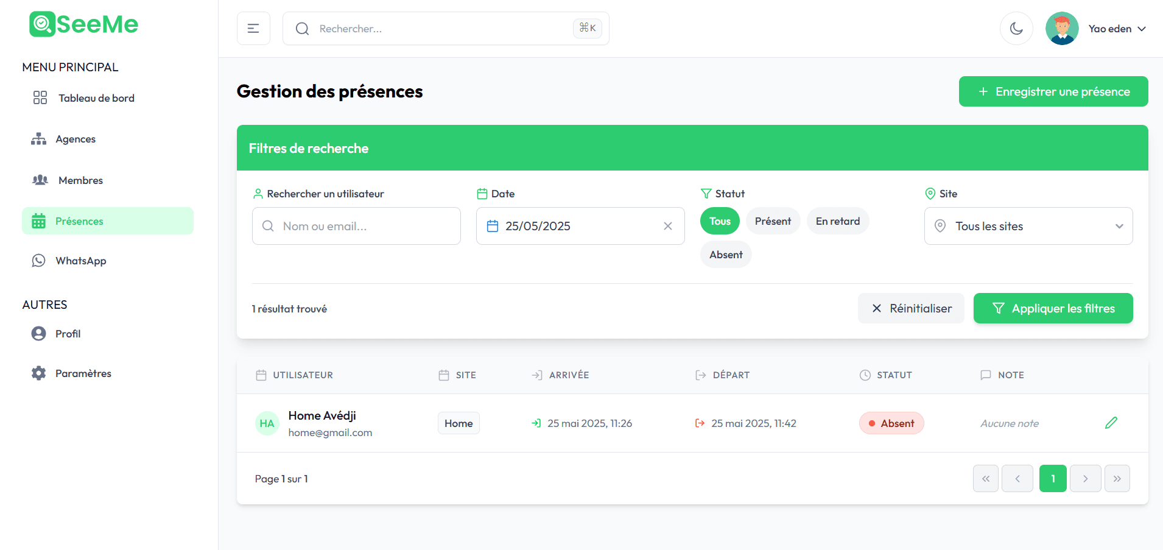
Task: Click the edit pencil icon in the note column
Action: pyautogui.click(x=1111, y=423)
